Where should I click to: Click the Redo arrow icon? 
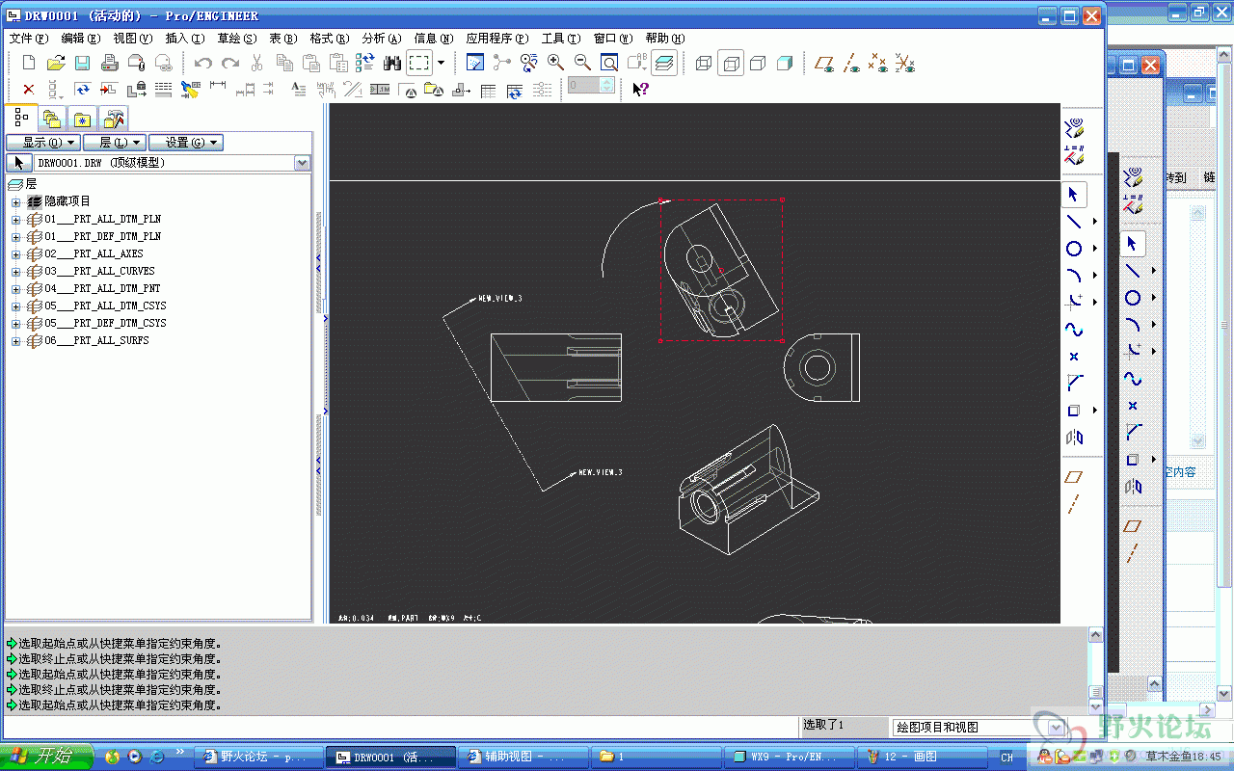230,63
